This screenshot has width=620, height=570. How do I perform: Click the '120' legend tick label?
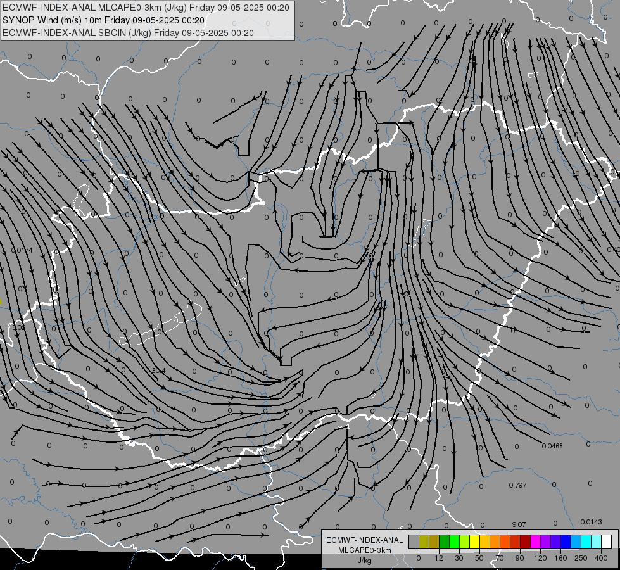point(541,558)
